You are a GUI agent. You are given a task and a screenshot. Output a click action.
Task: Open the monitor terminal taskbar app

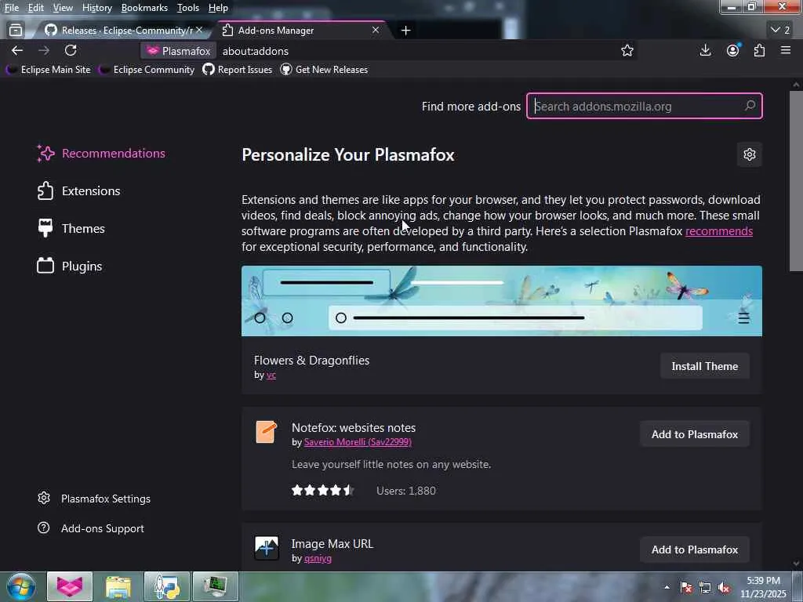click(x=216, y=586)
